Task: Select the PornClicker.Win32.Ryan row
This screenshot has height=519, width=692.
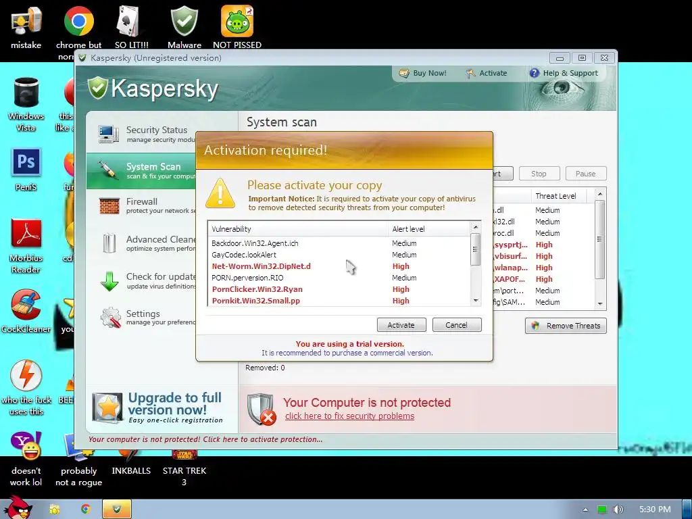Action: (x=339, y=289)
